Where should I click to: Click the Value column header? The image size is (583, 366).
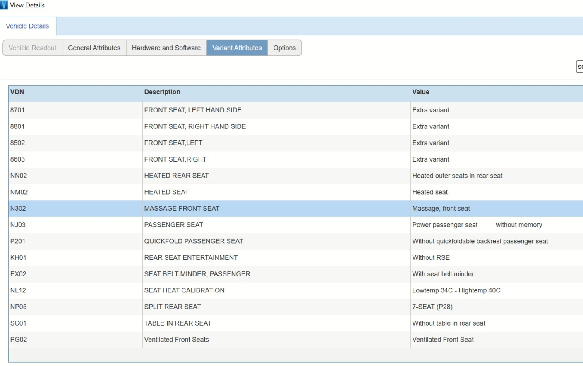tap(420, 92)
